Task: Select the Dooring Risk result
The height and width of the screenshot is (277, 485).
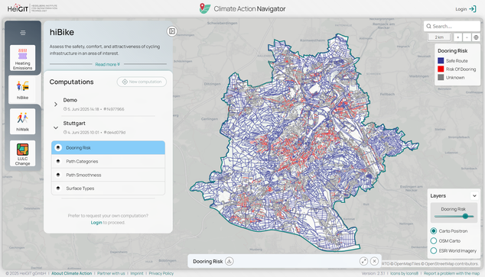Action: [x=108, y=148]
